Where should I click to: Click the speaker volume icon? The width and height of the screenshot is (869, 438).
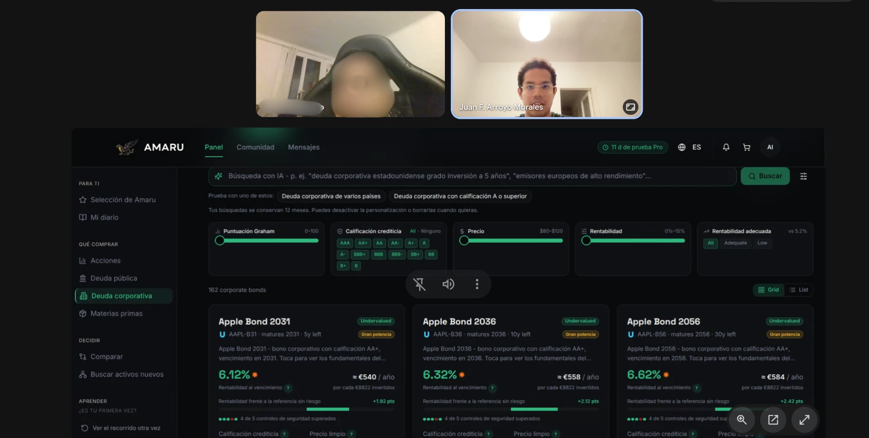tap(448, 284)
